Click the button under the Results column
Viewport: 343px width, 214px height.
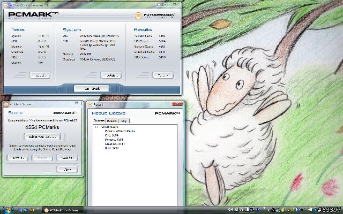pyautogui.click(x=163, y=75)
